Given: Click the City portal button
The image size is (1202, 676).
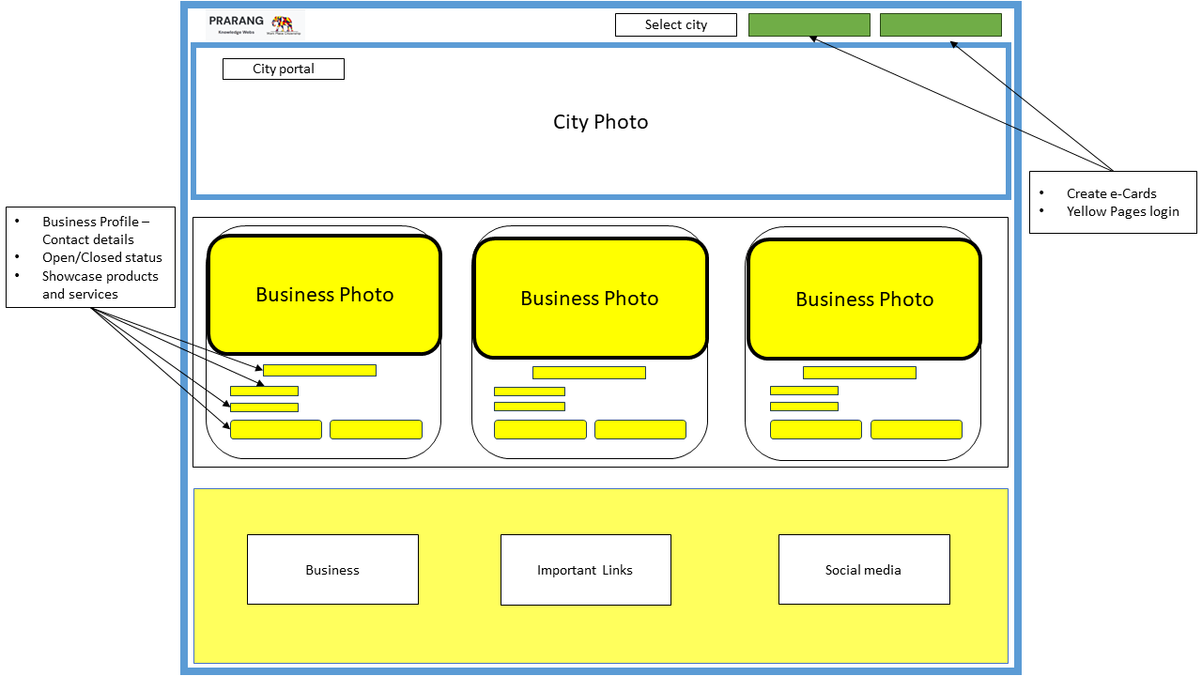Looking at the screenshot, I should pos(282,69).
